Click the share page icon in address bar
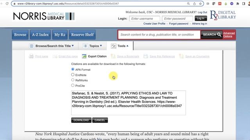The height and width of the screenshot is (140, 250). tap(195, 3)
